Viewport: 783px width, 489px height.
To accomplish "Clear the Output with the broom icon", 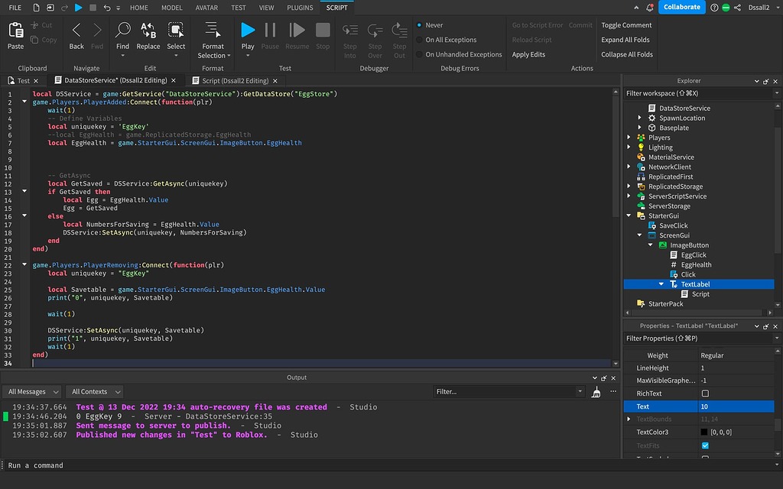I will tap(596, 391).
